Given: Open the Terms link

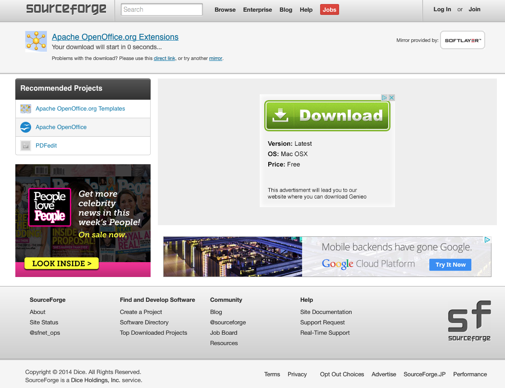Looking at the screenshot, I should tap(272, 374).
